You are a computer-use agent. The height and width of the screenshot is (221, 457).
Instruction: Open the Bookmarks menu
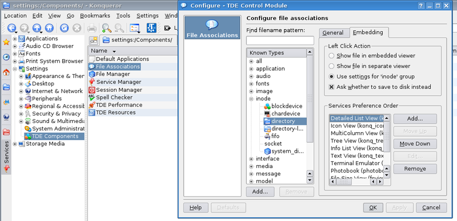point(95,16)
